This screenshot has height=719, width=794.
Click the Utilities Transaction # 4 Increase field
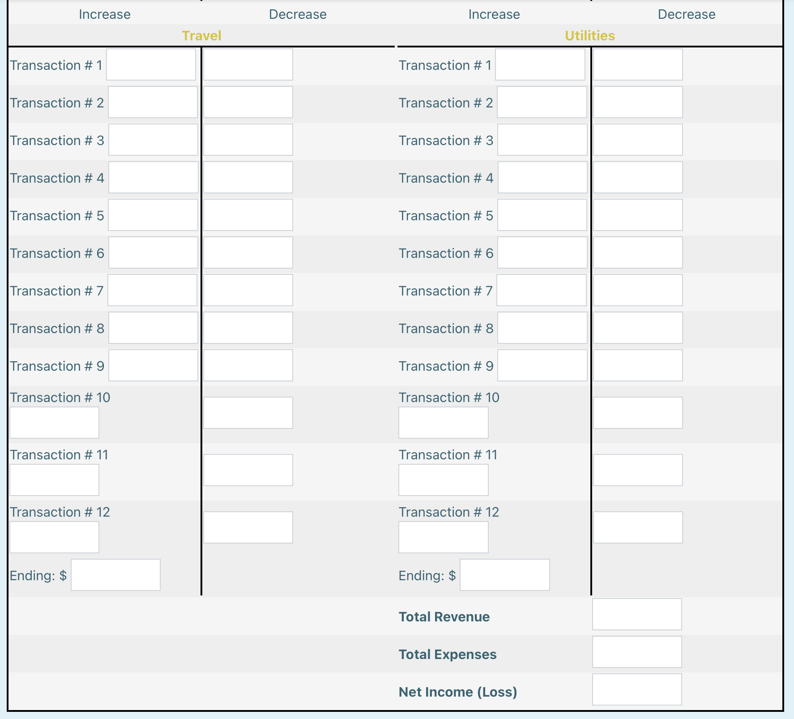(x=542, y=177)
